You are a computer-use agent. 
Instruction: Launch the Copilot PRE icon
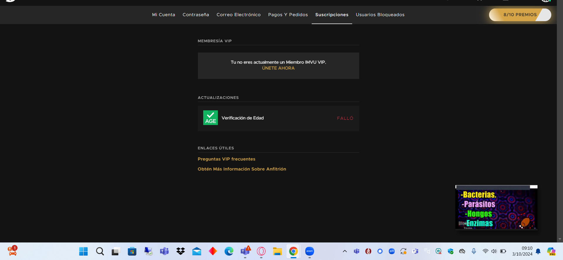[551, 251]
